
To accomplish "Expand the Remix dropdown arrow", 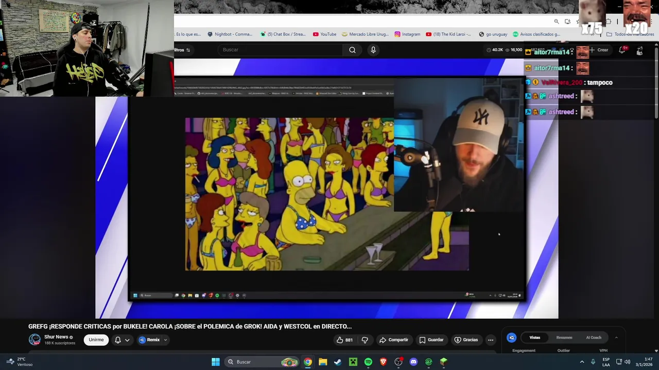I will tap(165, 340).
